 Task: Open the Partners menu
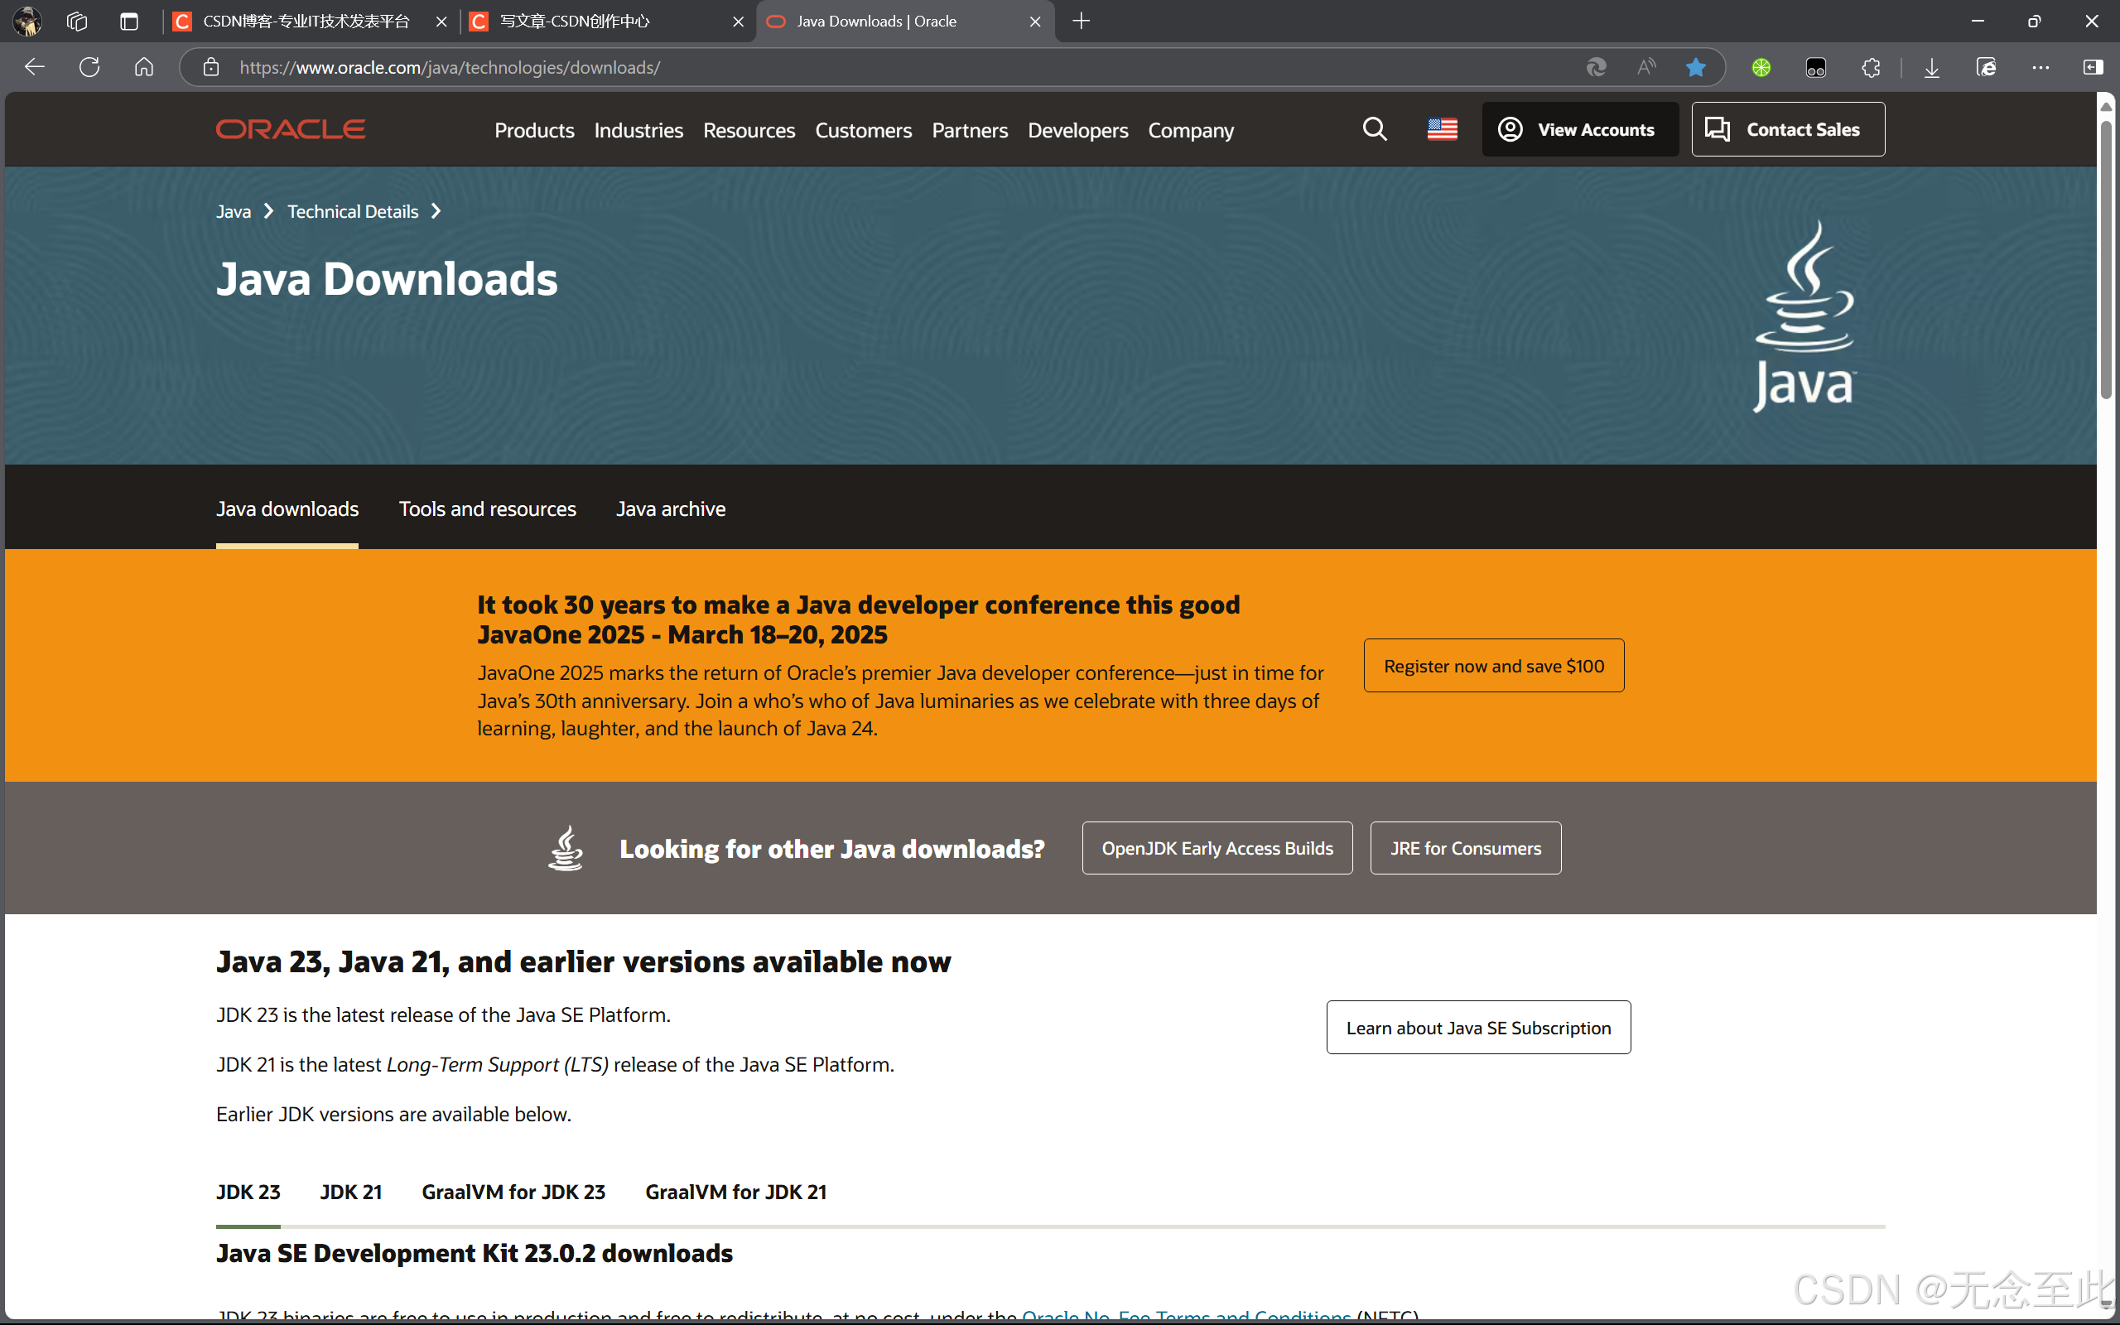pos(970,131)
